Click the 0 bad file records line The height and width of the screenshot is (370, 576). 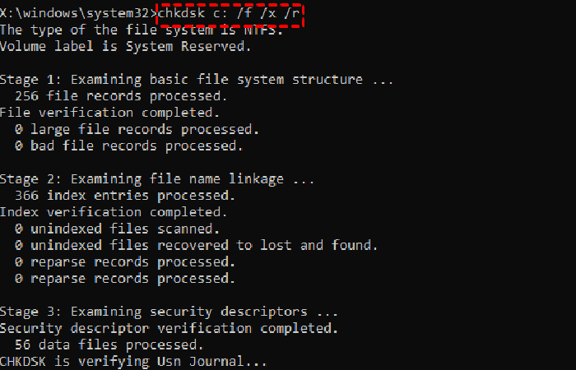coord(128,146)
